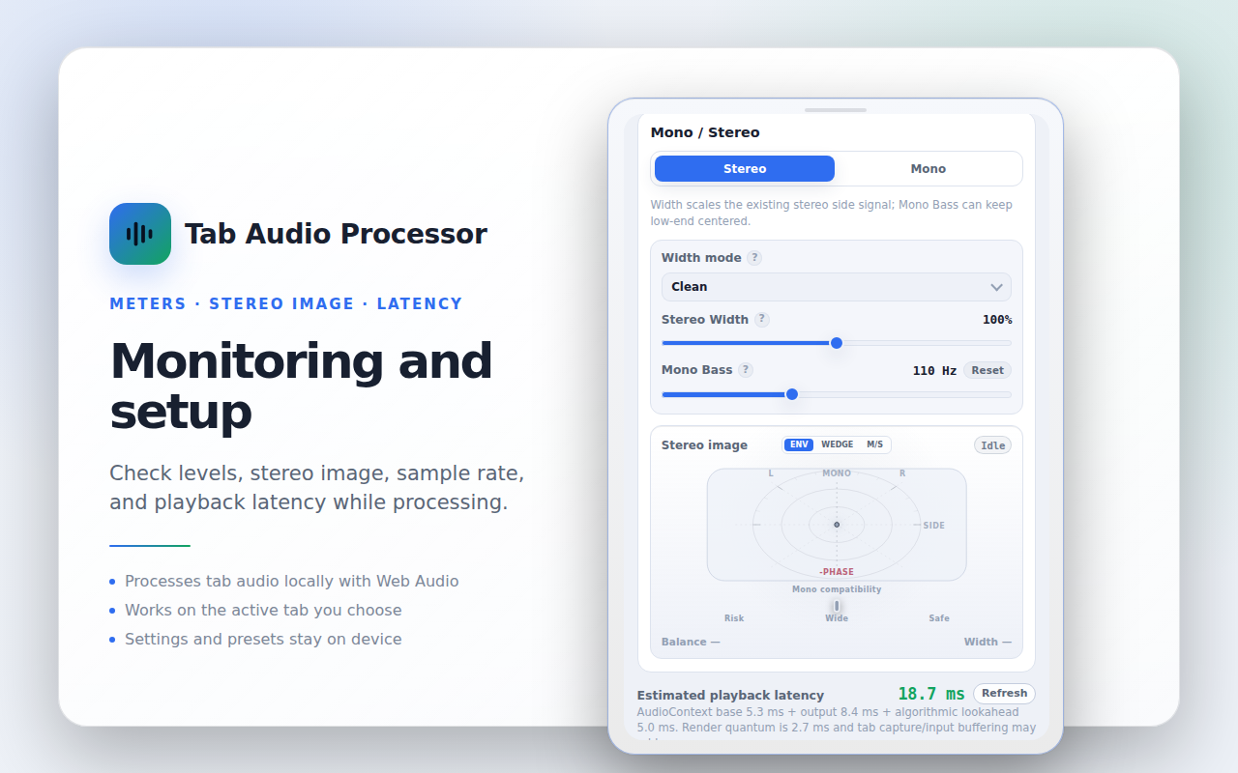The width and height of the screenshot is (1238, 773).
Task: Click the MONO label atop scope
Action: point(837,473)
